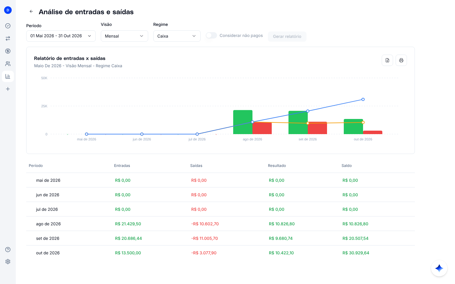Click the plus icon in the sidebar

[x=8, y=89]
